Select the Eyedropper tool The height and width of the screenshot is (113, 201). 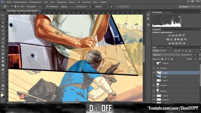tap(3, 35)
